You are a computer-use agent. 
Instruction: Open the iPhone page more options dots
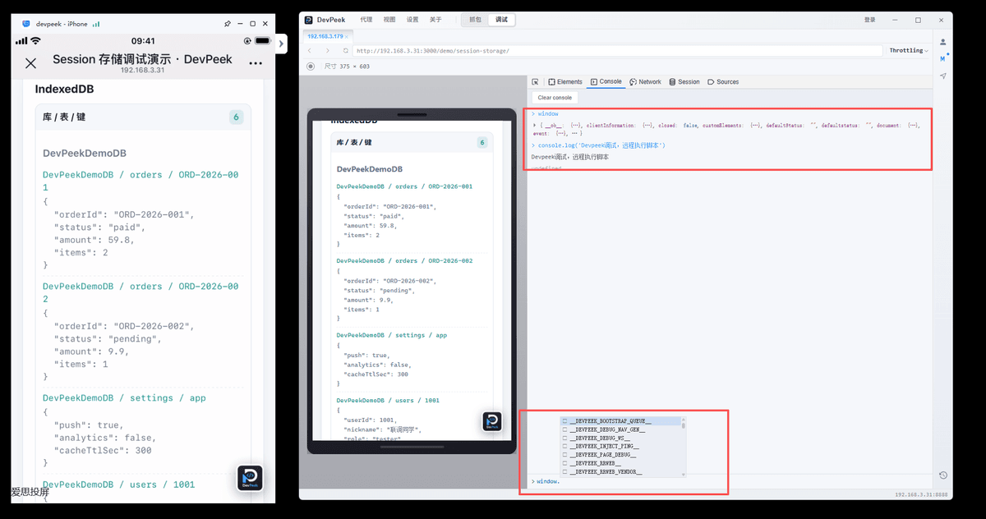(256, 63)
